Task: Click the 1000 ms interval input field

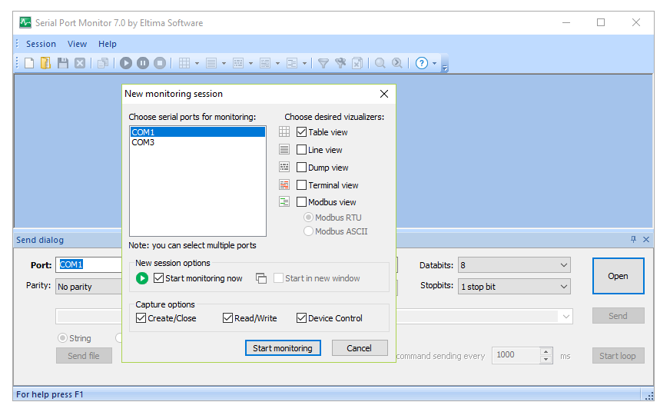Action: [516, 355]
